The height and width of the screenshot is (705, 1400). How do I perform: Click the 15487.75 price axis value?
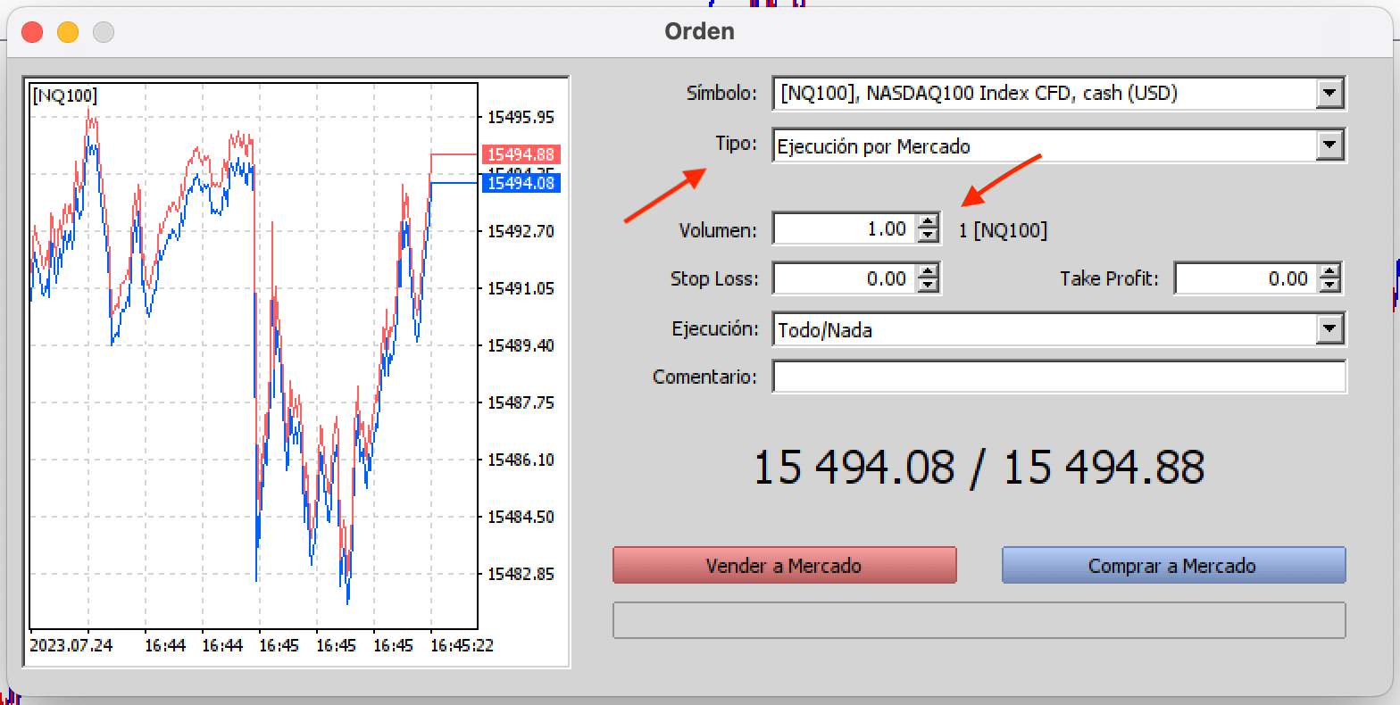click(x=521, y=402)
